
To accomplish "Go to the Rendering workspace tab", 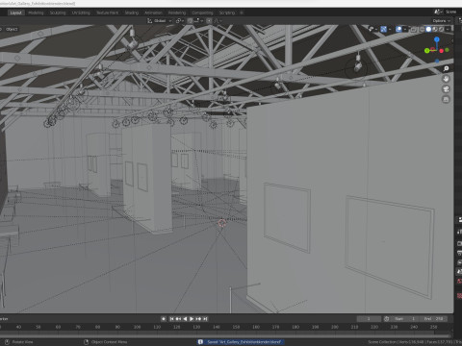I will 177,12.
